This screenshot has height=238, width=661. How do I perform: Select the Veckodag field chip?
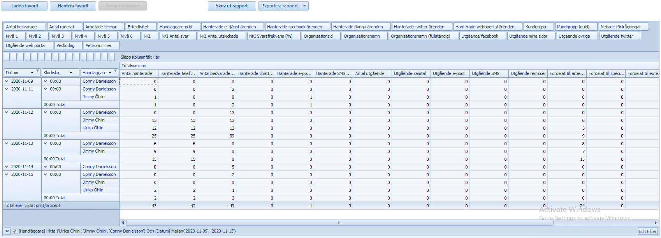(x=69, y=45)
